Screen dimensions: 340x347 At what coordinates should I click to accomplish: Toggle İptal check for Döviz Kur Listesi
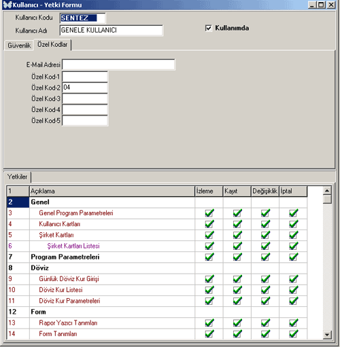(293, 290)
